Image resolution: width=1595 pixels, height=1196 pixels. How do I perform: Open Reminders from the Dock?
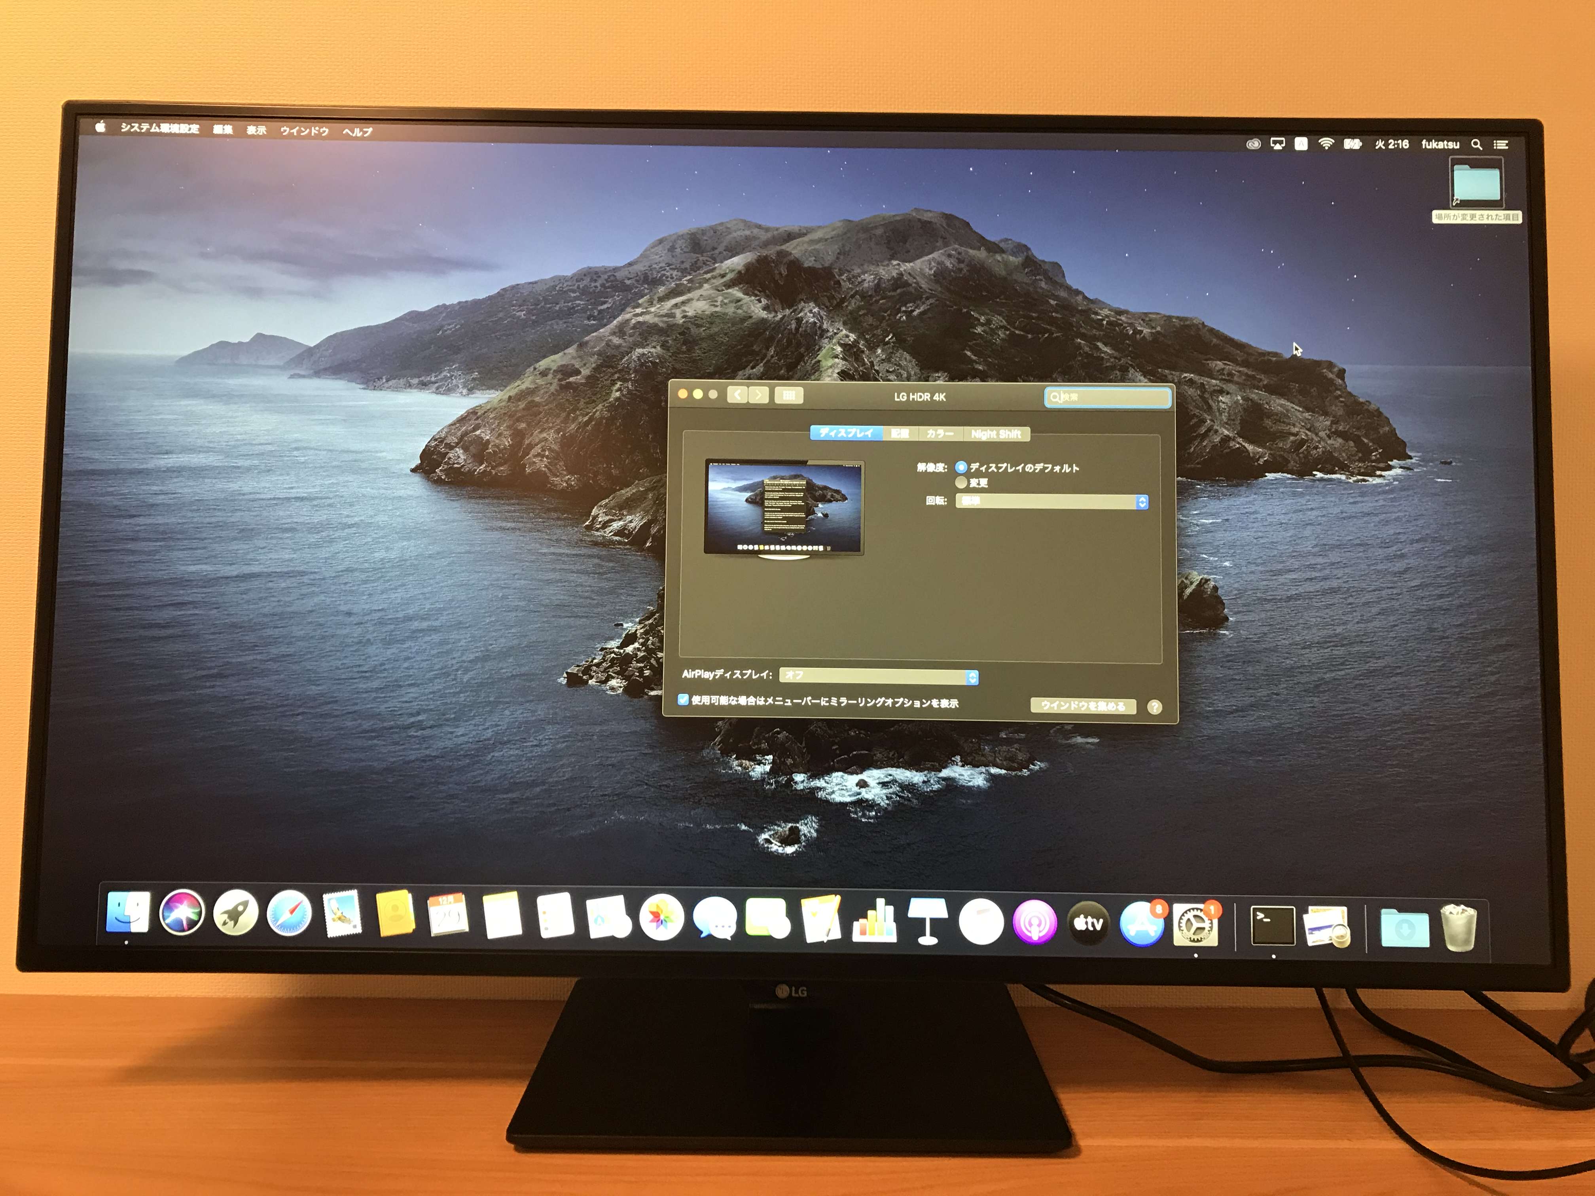tap(555, 916)
